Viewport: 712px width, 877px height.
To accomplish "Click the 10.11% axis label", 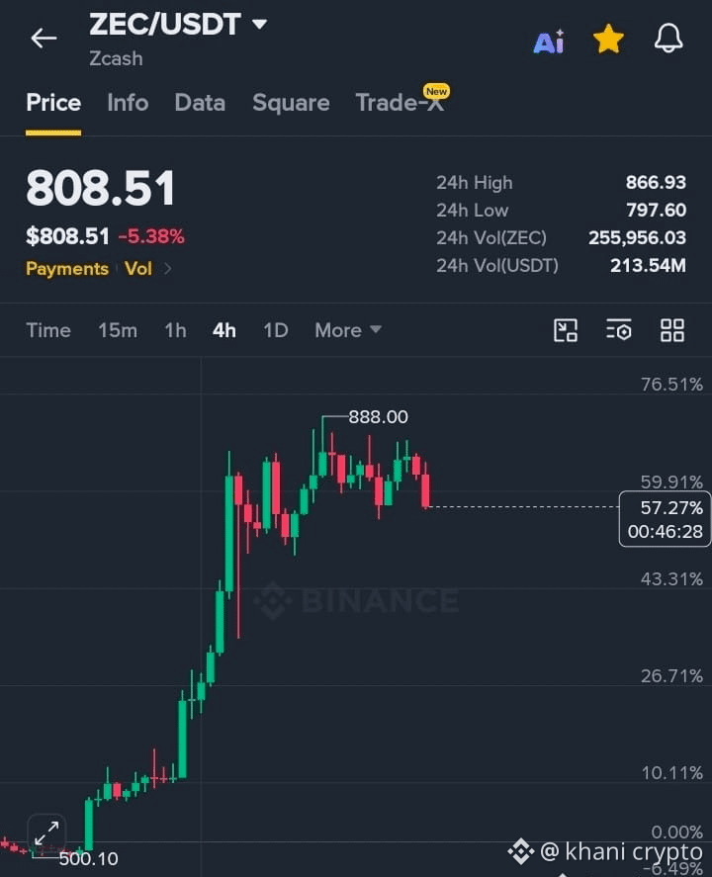I will click(x=671, y=773).
